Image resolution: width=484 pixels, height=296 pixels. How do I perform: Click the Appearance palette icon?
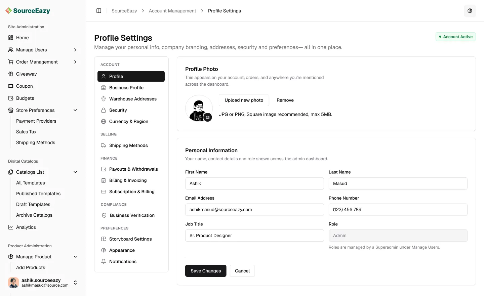[104, 250]
